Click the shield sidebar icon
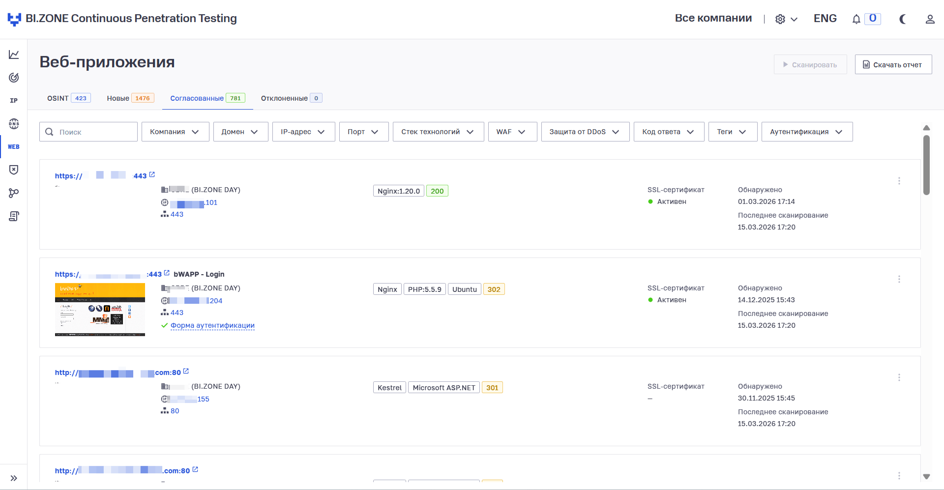This screenshot has width=944, height=490. coord(14,170)
